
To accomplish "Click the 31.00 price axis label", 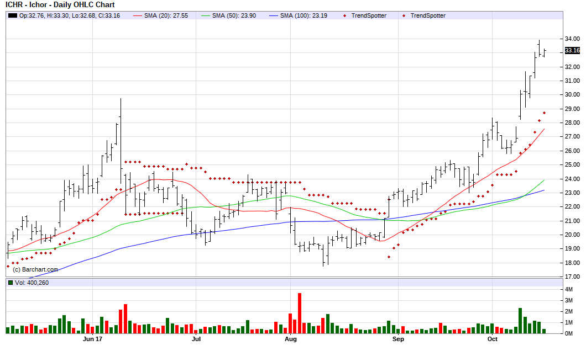I will point(572,81).
